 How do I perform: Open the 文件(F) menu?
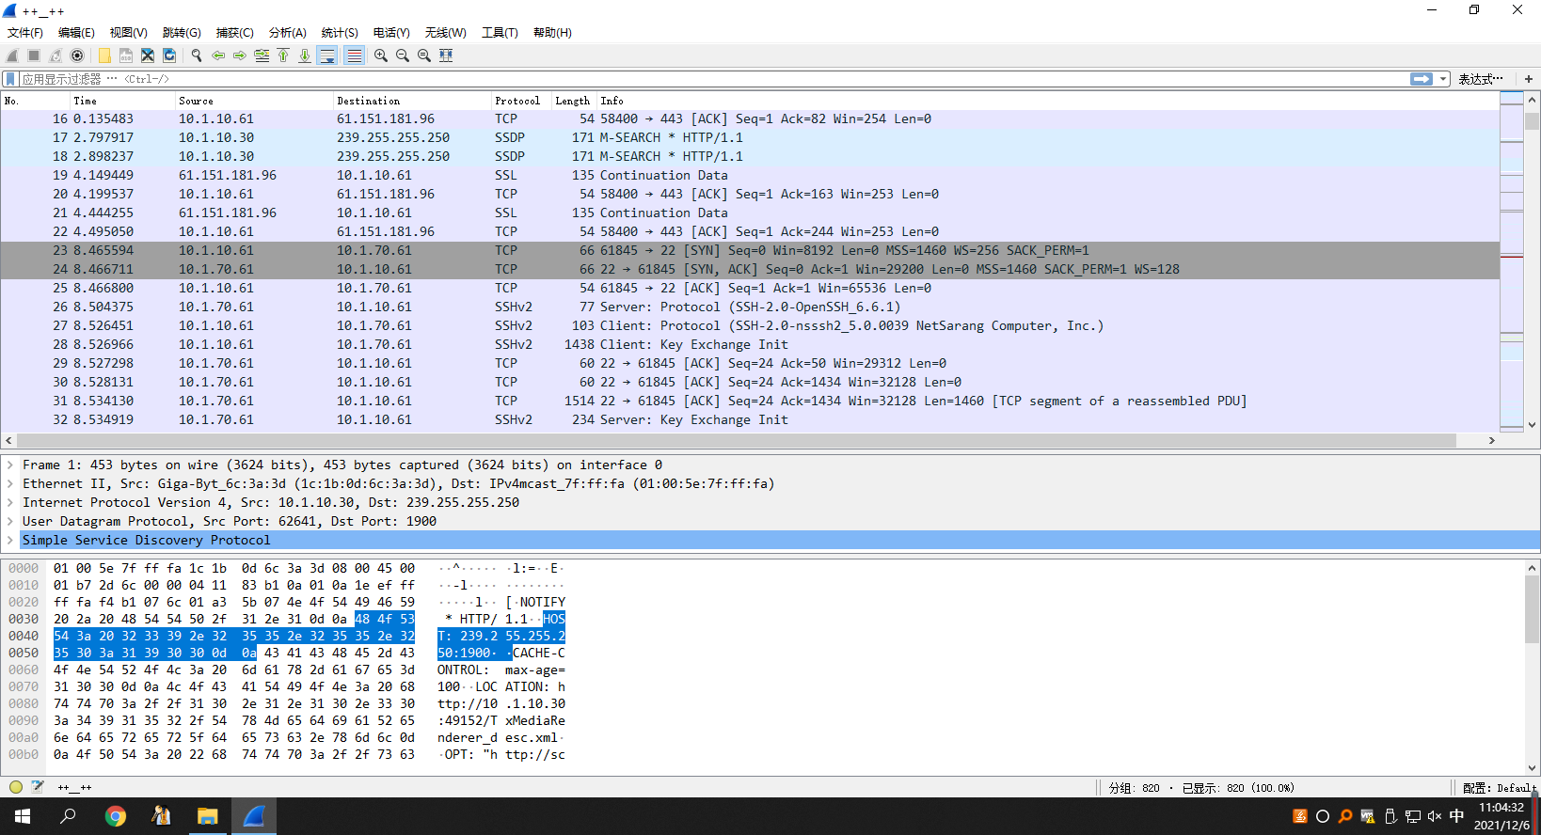pos(25,32)
